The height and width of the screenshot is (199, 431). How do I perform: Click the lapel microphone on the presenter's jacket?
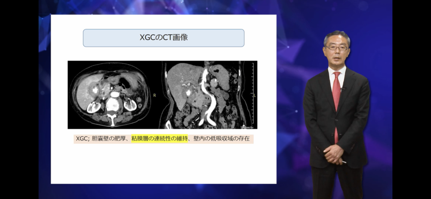click(x=344, y=89)
